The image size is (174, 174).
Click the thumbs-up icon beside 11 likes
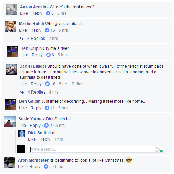click(x=47, y=108)
